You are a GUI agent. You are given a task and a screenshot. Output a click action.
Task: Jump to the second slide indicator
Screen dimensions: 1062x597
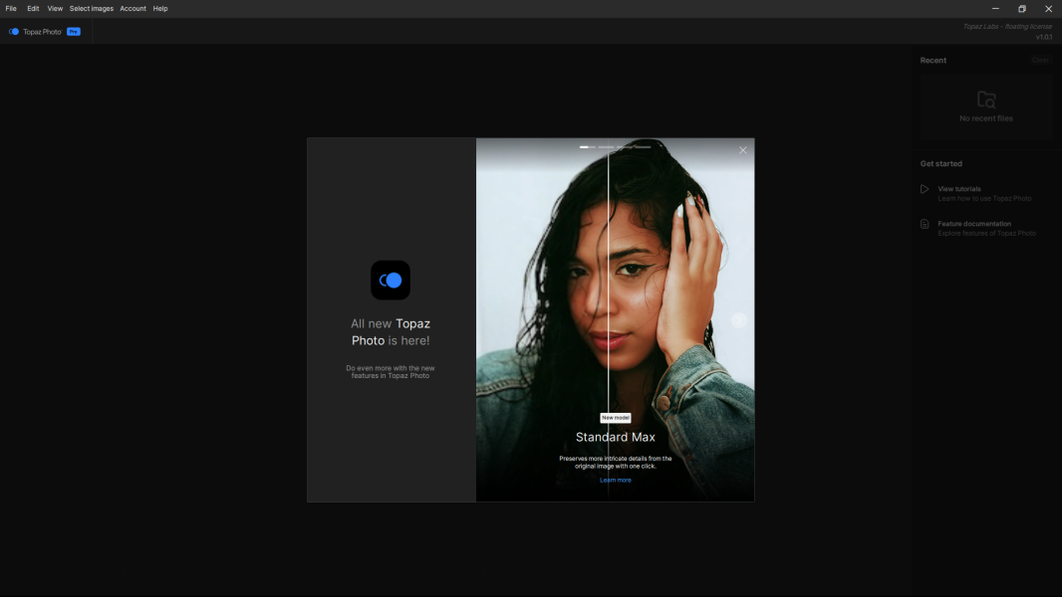(606, 146)
